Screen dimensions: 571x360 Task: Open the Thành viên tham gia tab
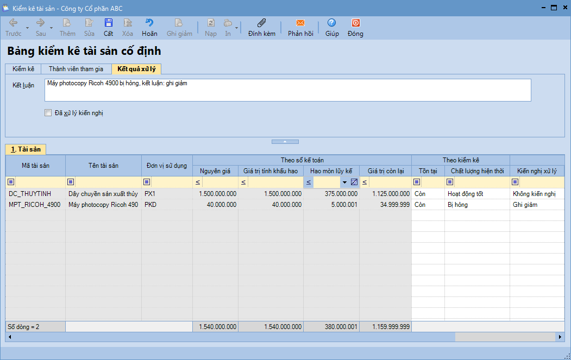(76, 69)
